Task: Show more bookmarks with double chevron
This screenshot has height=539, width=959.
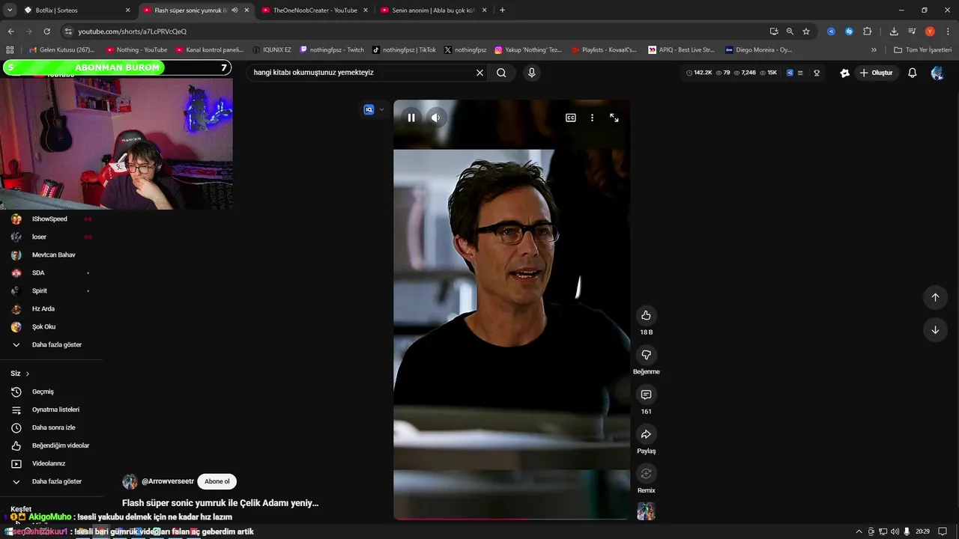Action: (874, 50)
